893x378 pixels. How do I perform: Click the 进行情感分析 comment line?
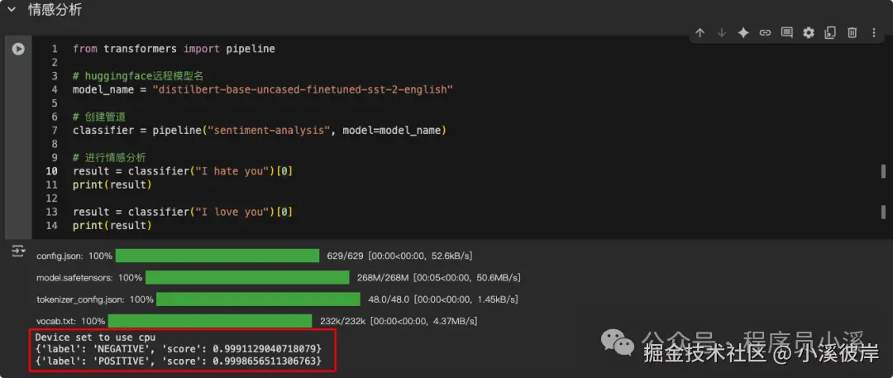(110, 158)
